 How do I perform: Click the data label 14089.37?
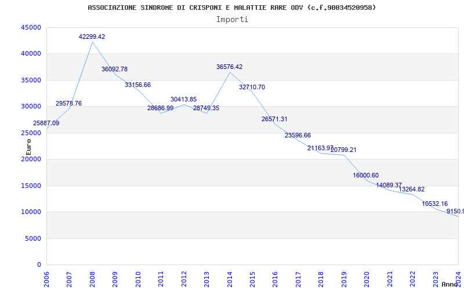[x=389, y=185]
